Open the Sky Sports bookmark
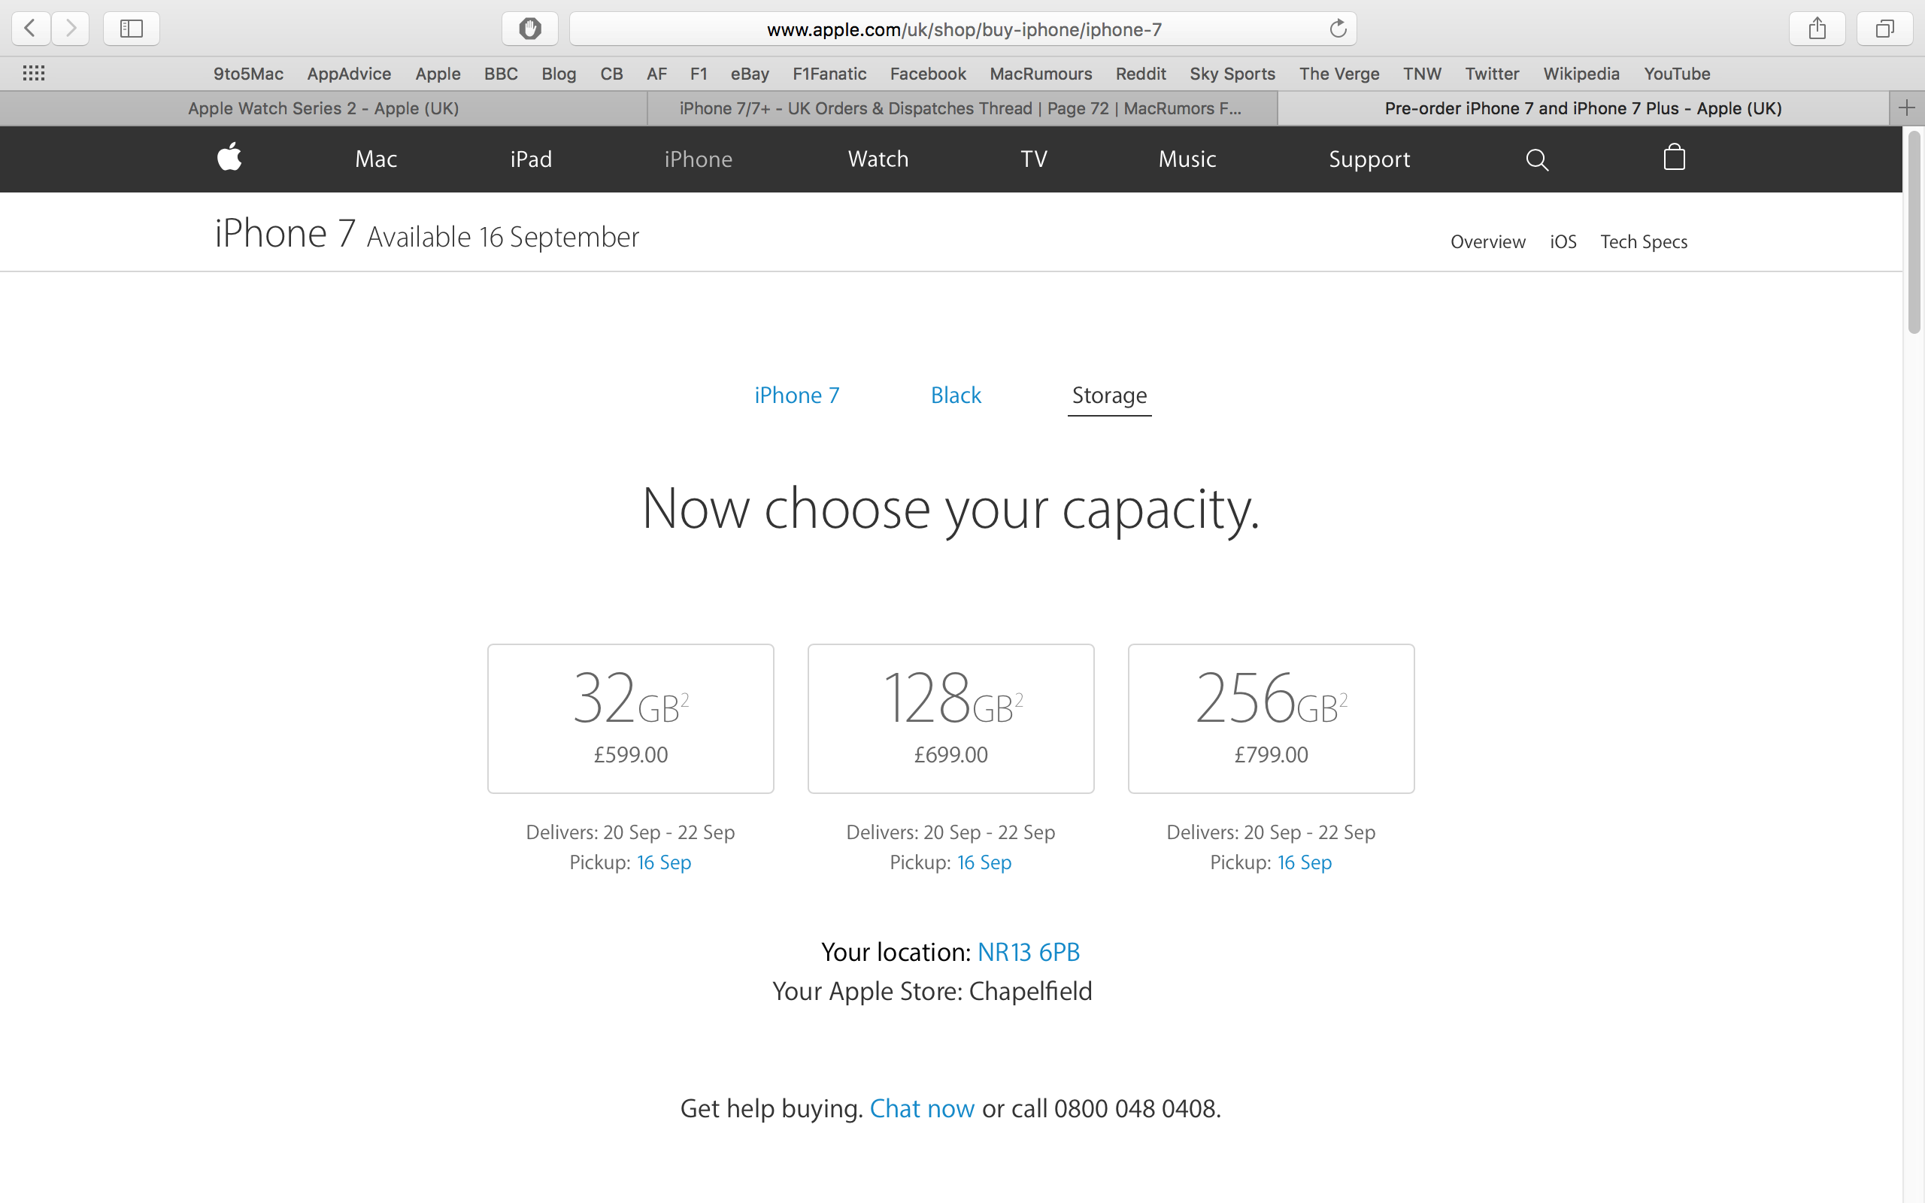Screen dimensions: 1925x1203 coord(1232,73)
